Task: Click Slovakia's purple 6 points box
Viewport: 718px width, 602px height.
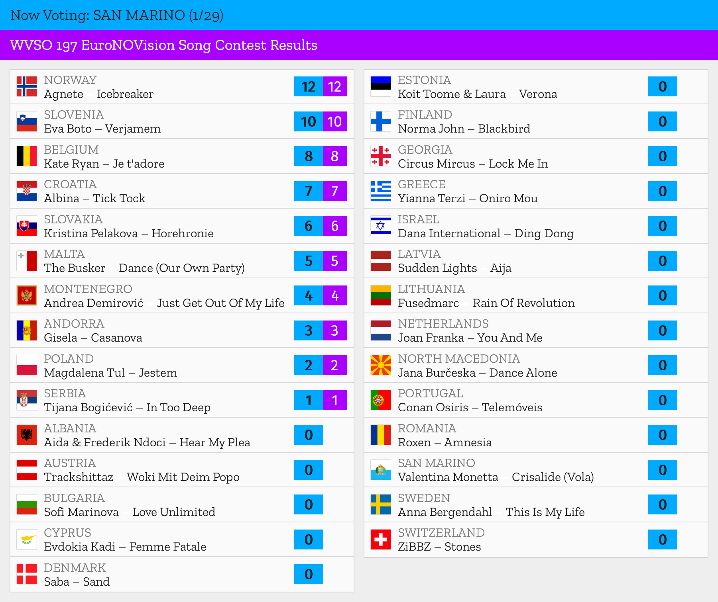Action: tap(335, 226)
